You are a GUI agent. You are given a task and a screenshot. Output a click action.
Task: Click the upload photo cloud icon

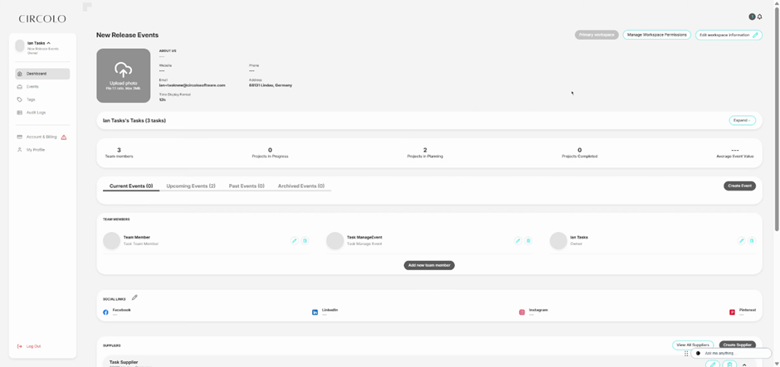[x=124, y=70]
